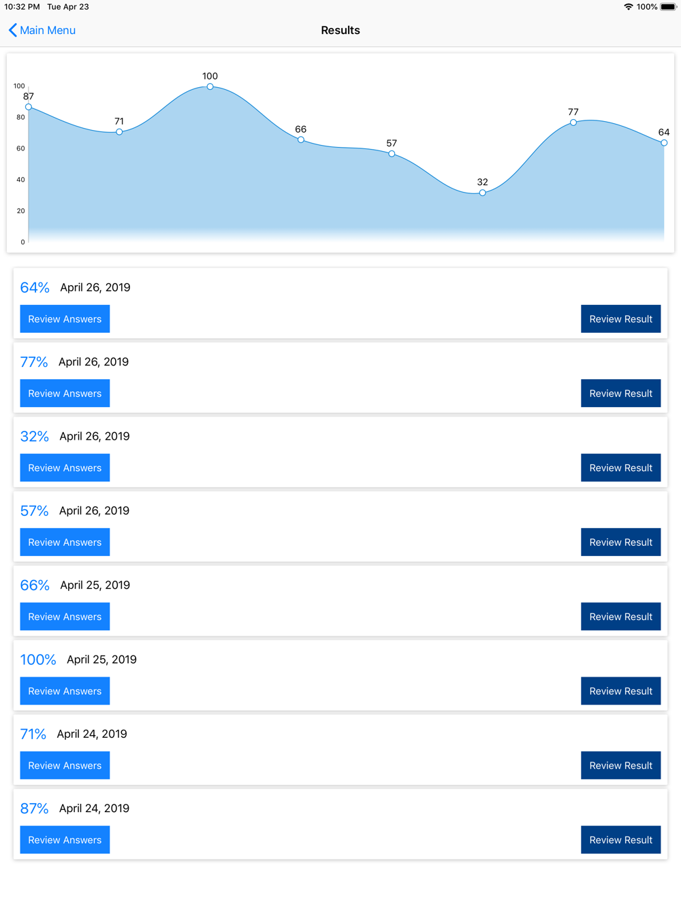Open Review Result for the 66% entry
This screenshot has width=681, height=908.
(x=620, y=617)
